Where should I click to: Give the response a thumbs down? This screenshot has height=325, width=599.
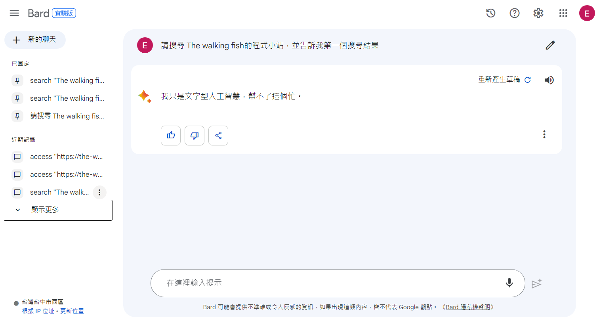[195, 136]
